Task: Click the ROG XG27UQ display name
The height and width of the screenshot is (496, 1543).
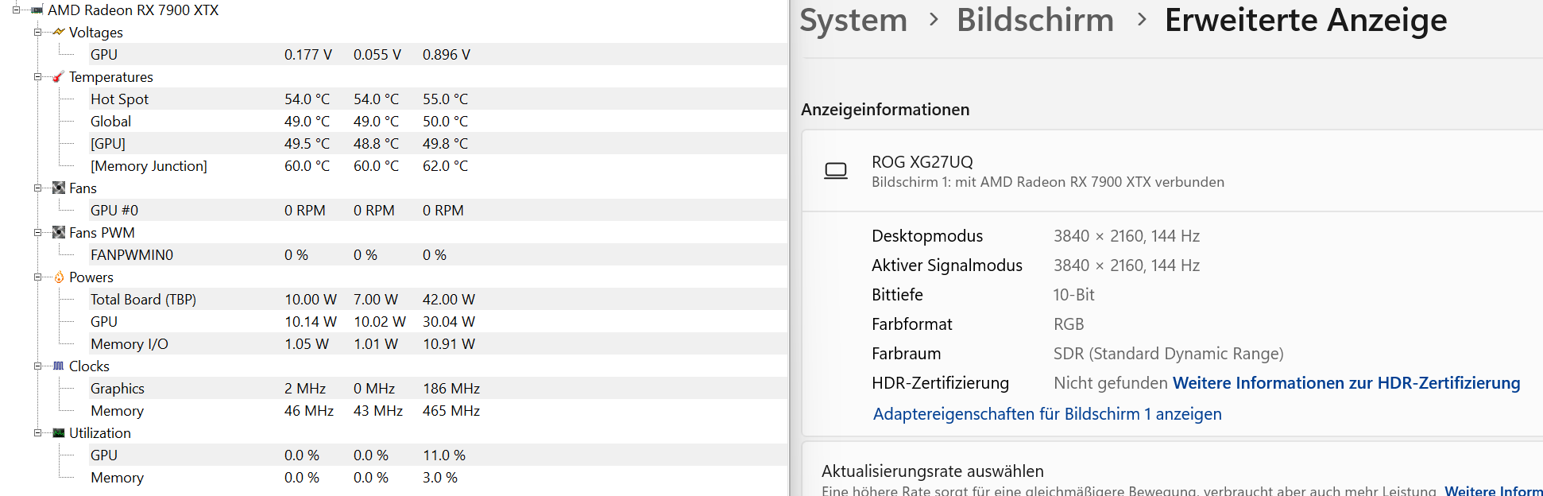Action: point(922,162)
